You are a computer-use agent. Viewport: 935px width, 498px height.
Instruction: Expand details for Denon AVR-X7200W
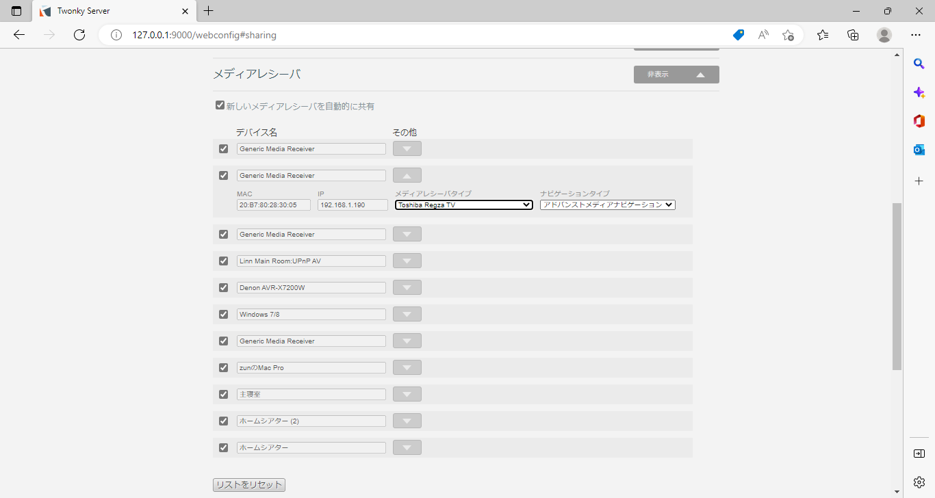pos(407,287)
